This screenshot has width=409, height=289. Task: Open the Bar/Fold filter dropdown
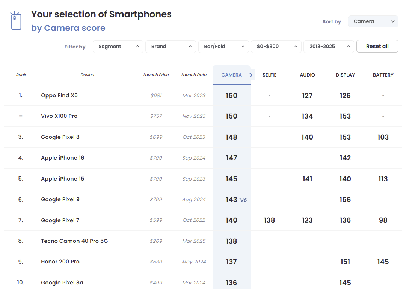tap(223, 47)
